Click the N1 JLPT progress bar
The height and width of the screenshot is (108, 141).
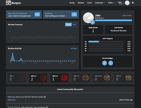click(x=106, y=51)
